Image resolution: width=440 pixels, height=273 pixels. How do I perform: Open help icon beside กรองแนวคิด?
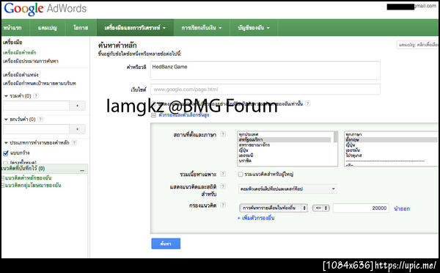pos(223,205)
